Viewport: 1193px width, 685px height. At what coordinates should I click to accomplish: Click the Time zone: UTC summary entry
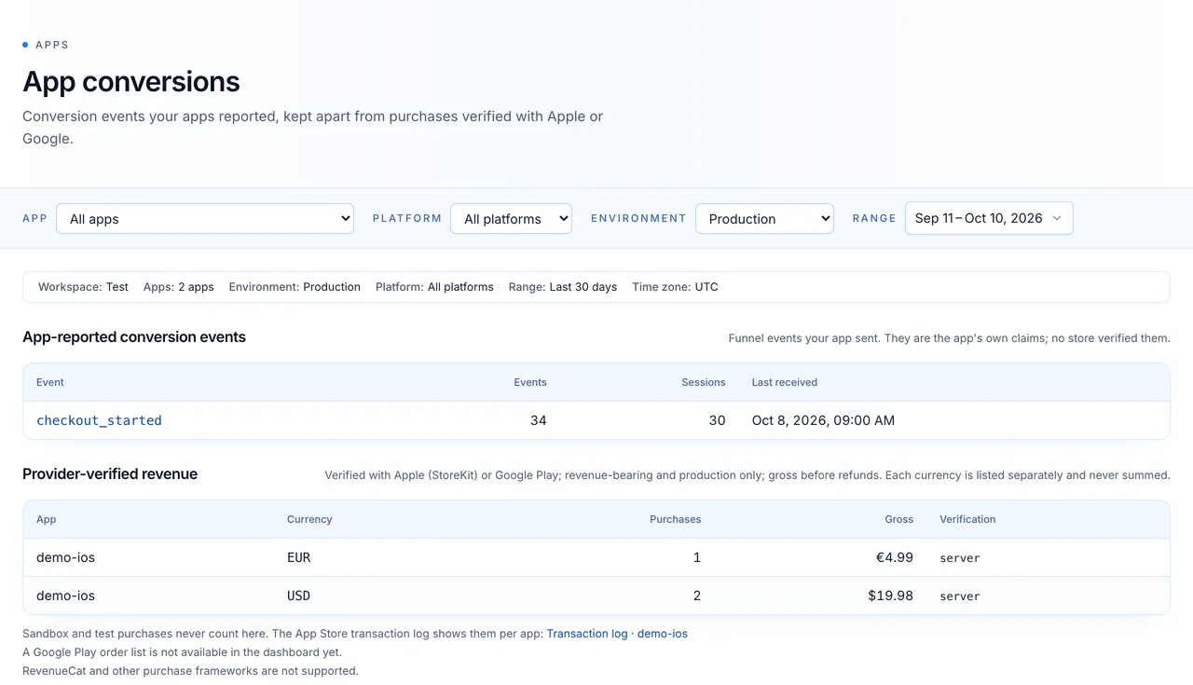[675, 287]
